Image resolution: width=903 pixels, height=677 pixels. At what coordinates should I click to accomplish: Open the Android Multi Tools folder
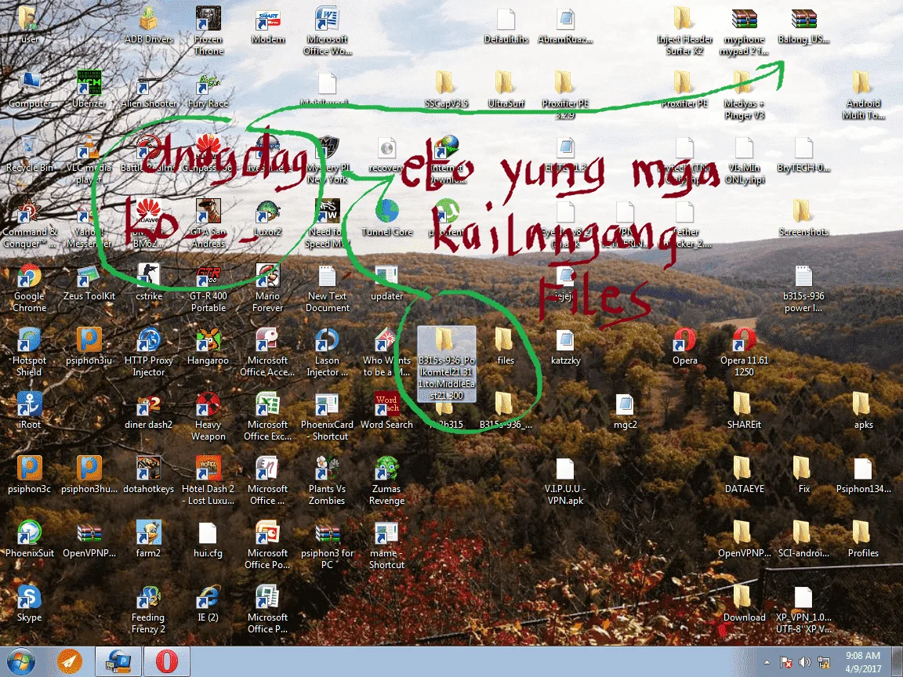[x=863, y=96]
